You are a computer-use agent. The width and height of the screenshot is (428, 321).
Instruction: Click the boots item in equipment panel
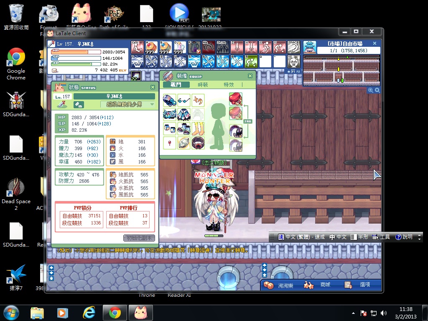point(183,129)
